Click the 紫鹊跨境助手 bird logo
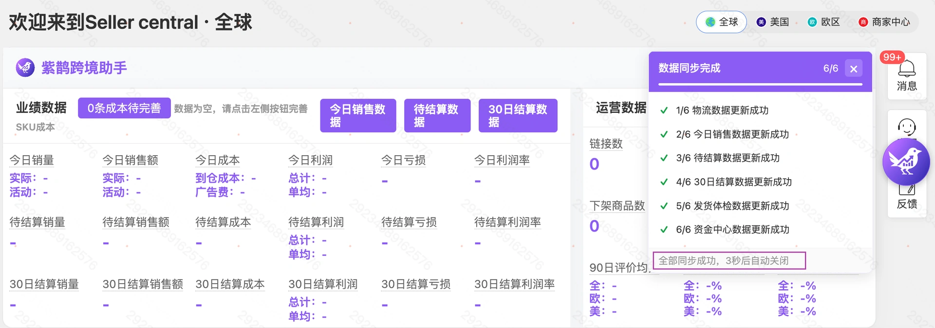Viewport: 935px width, 328px height. coord(25,68)
